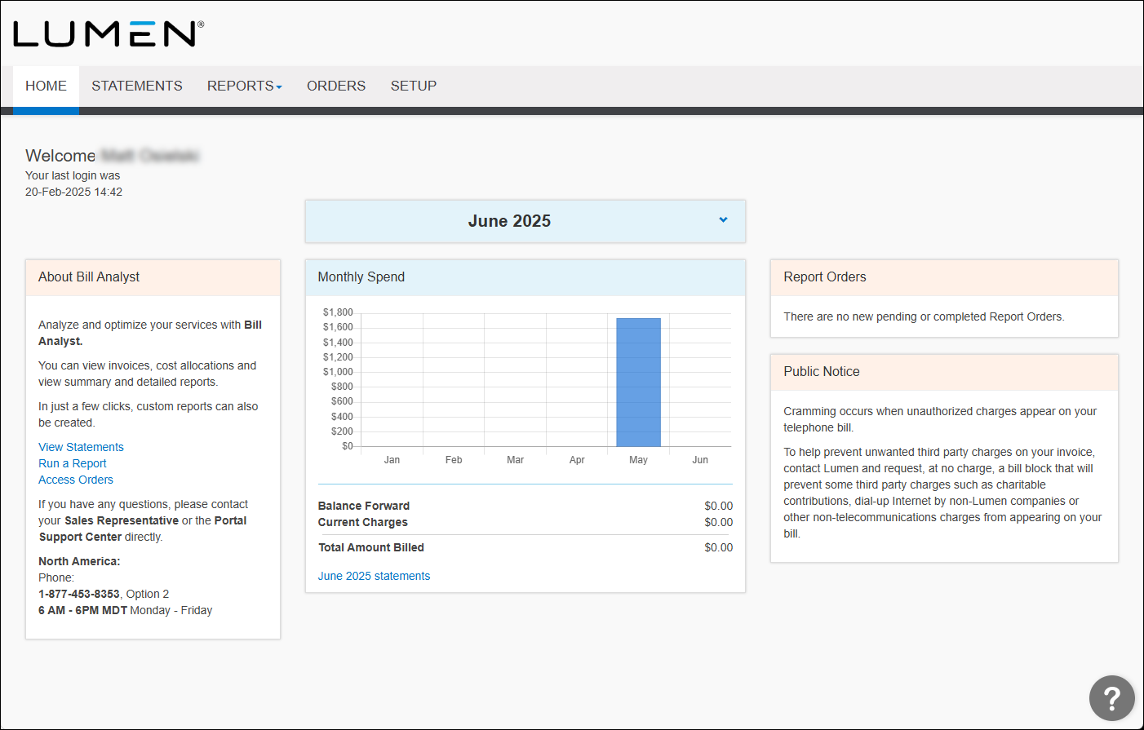Select the Monthly Spend panel header

point(361,277)
